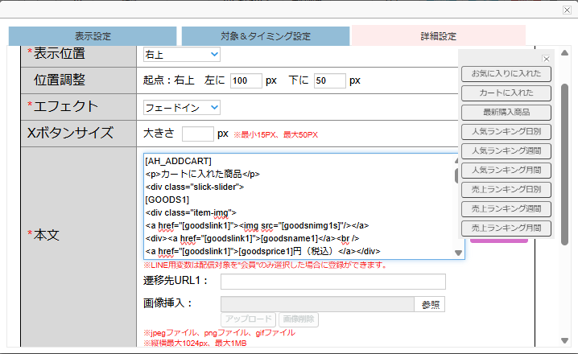Select the 詳細設定 tab

(438, 36)
